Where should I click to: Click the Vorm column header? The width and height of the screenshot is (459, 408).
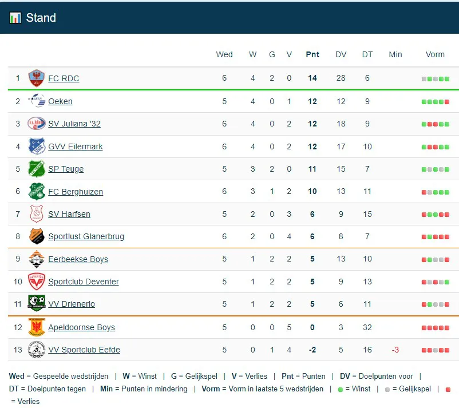click(x=435, y=54)
